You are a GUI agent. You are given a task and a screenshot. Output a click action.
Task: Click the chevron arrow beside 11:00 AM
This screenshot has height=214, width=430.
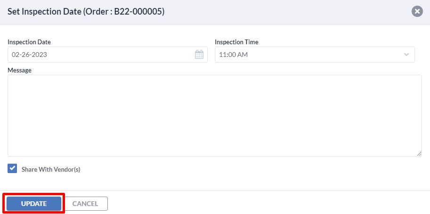(406, 55)
